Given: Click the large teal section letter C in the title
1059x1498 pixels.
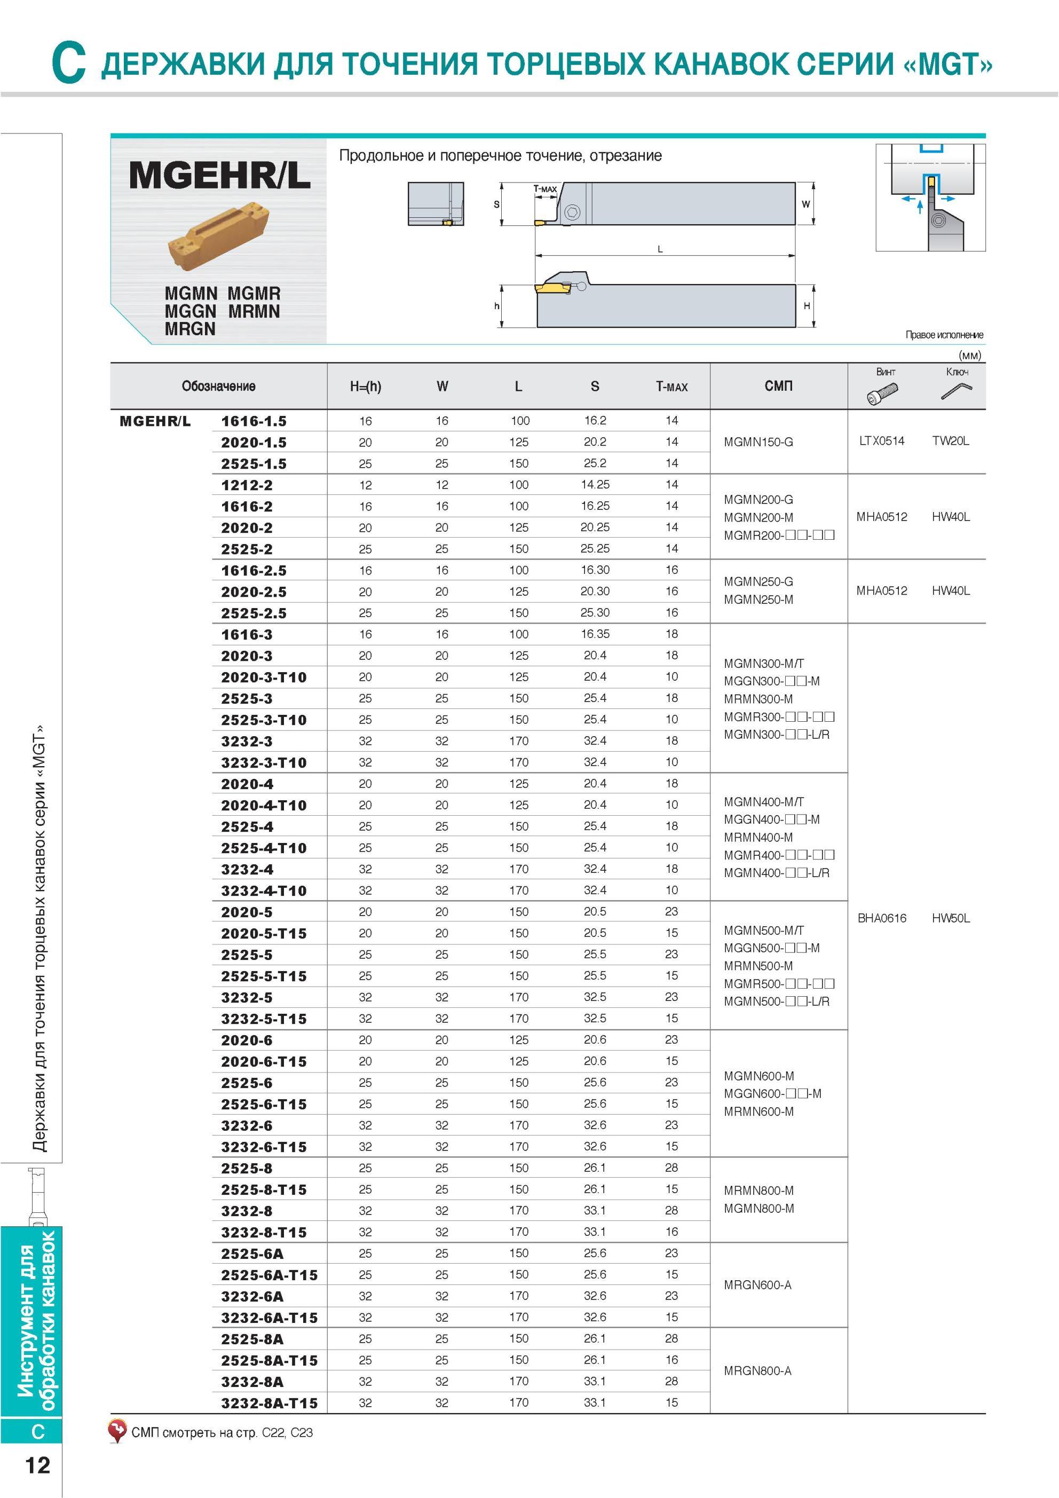Looking at the screenshot, I should point(68,62).
